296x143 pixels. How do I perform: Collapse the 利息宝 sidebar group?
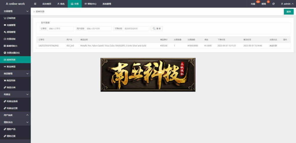15,94
